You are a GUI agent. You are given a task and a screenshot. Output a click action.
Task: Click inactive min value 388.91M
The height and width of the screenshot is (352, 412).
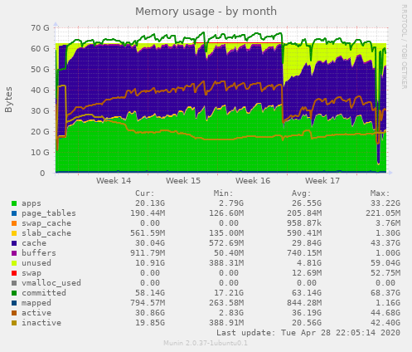coord(226,323)
